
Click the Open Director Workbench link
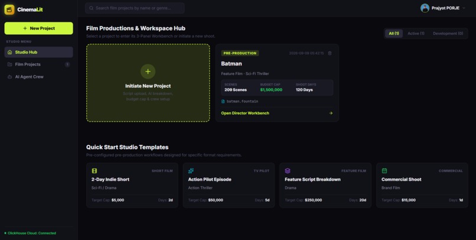click(x=245, y=113)
